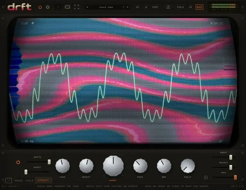
Task: Click the drft logo
Action: coord(20,7)
